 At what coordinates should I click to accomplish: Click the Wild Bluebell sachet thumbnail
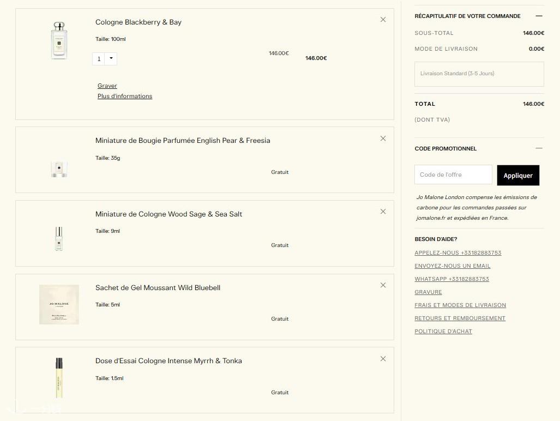pyautogui.click(x=59, y=305)
